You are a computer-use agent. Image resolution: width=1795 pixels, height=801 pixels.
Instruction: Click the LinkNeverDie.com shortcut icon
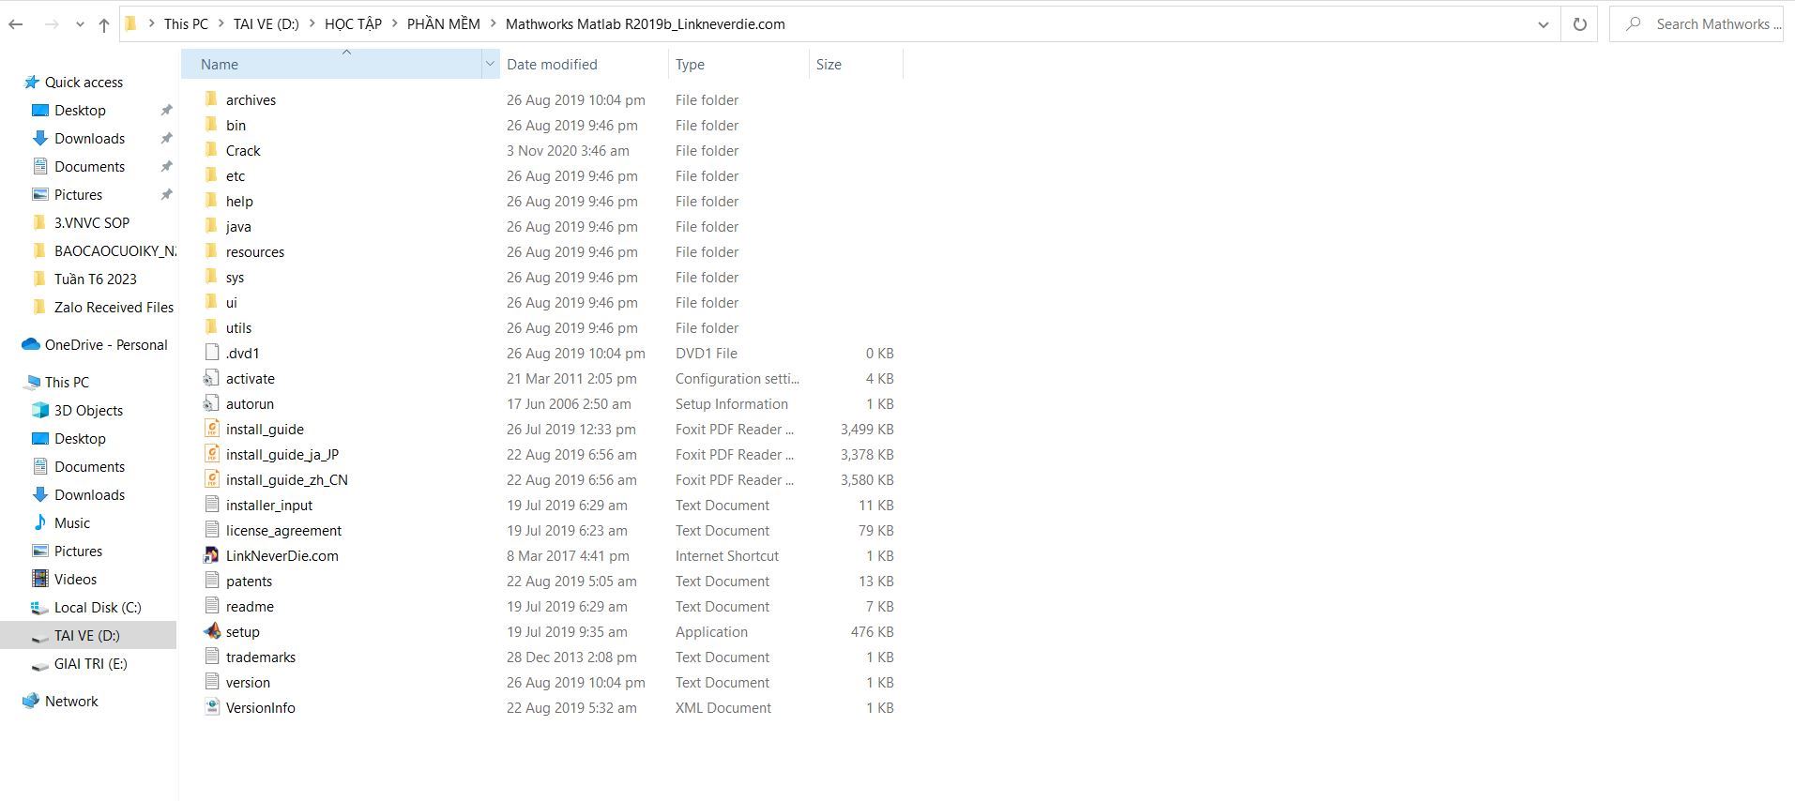click(212, 555)
